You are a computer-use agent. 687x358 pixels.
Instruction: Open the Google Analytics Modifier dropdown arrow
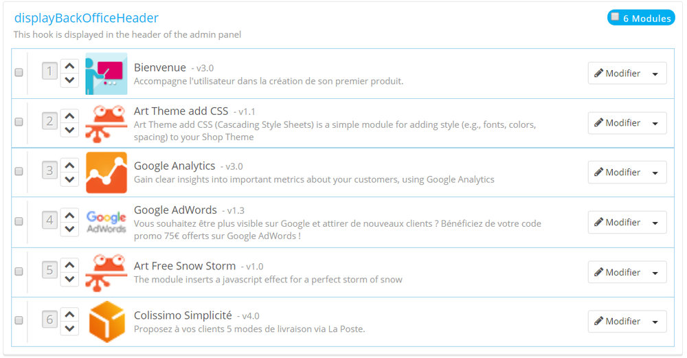(655, 172)
